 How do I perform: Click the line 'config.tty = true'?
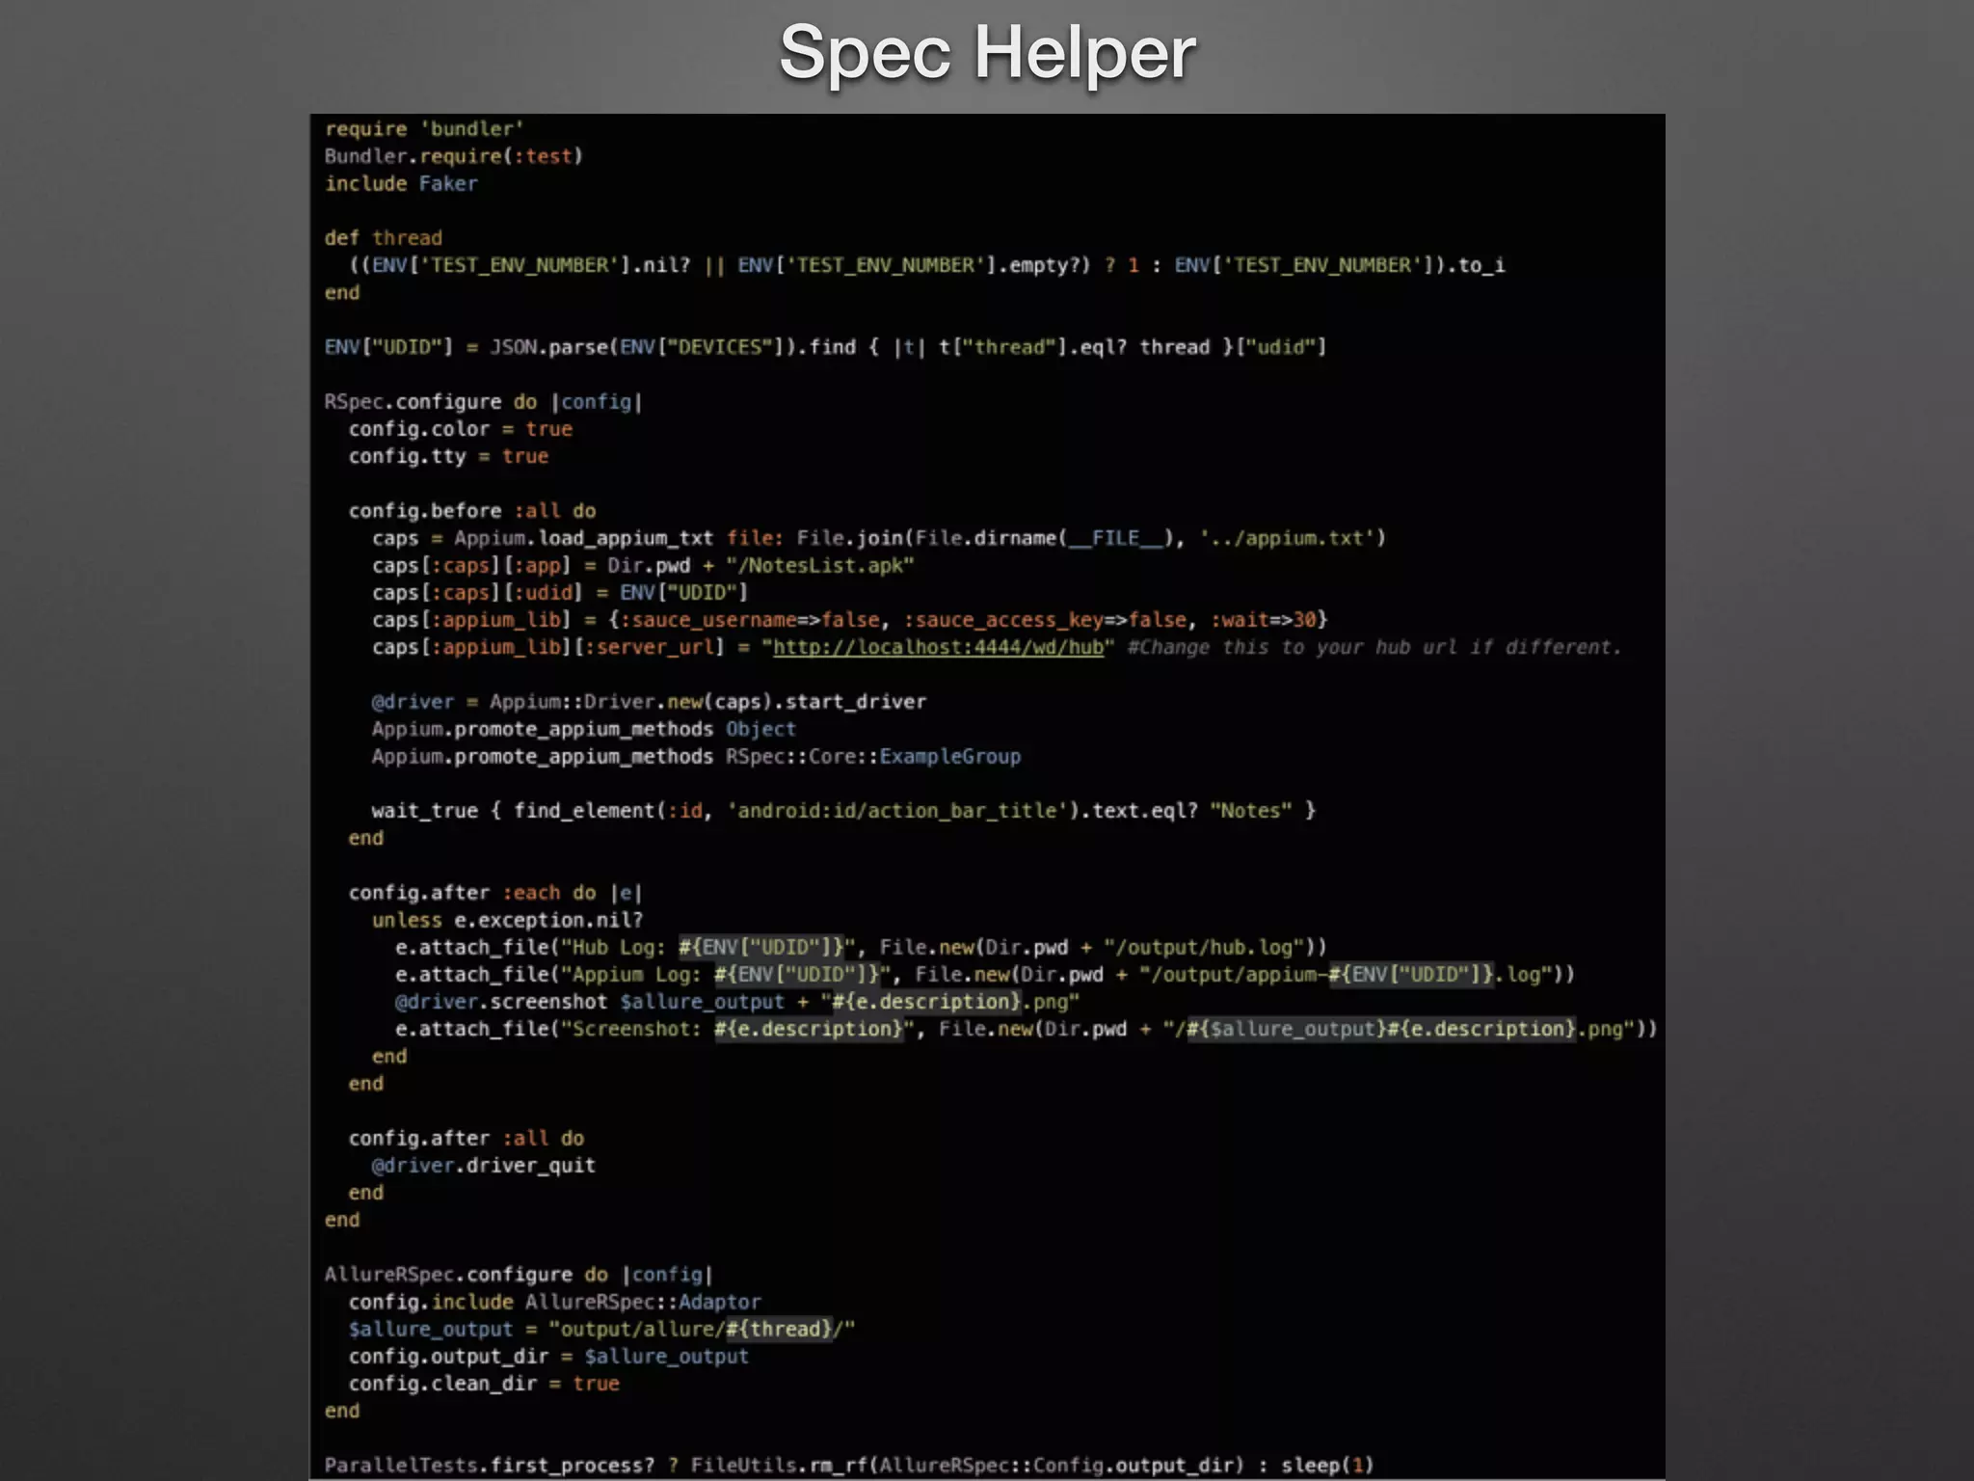(448, 456)
